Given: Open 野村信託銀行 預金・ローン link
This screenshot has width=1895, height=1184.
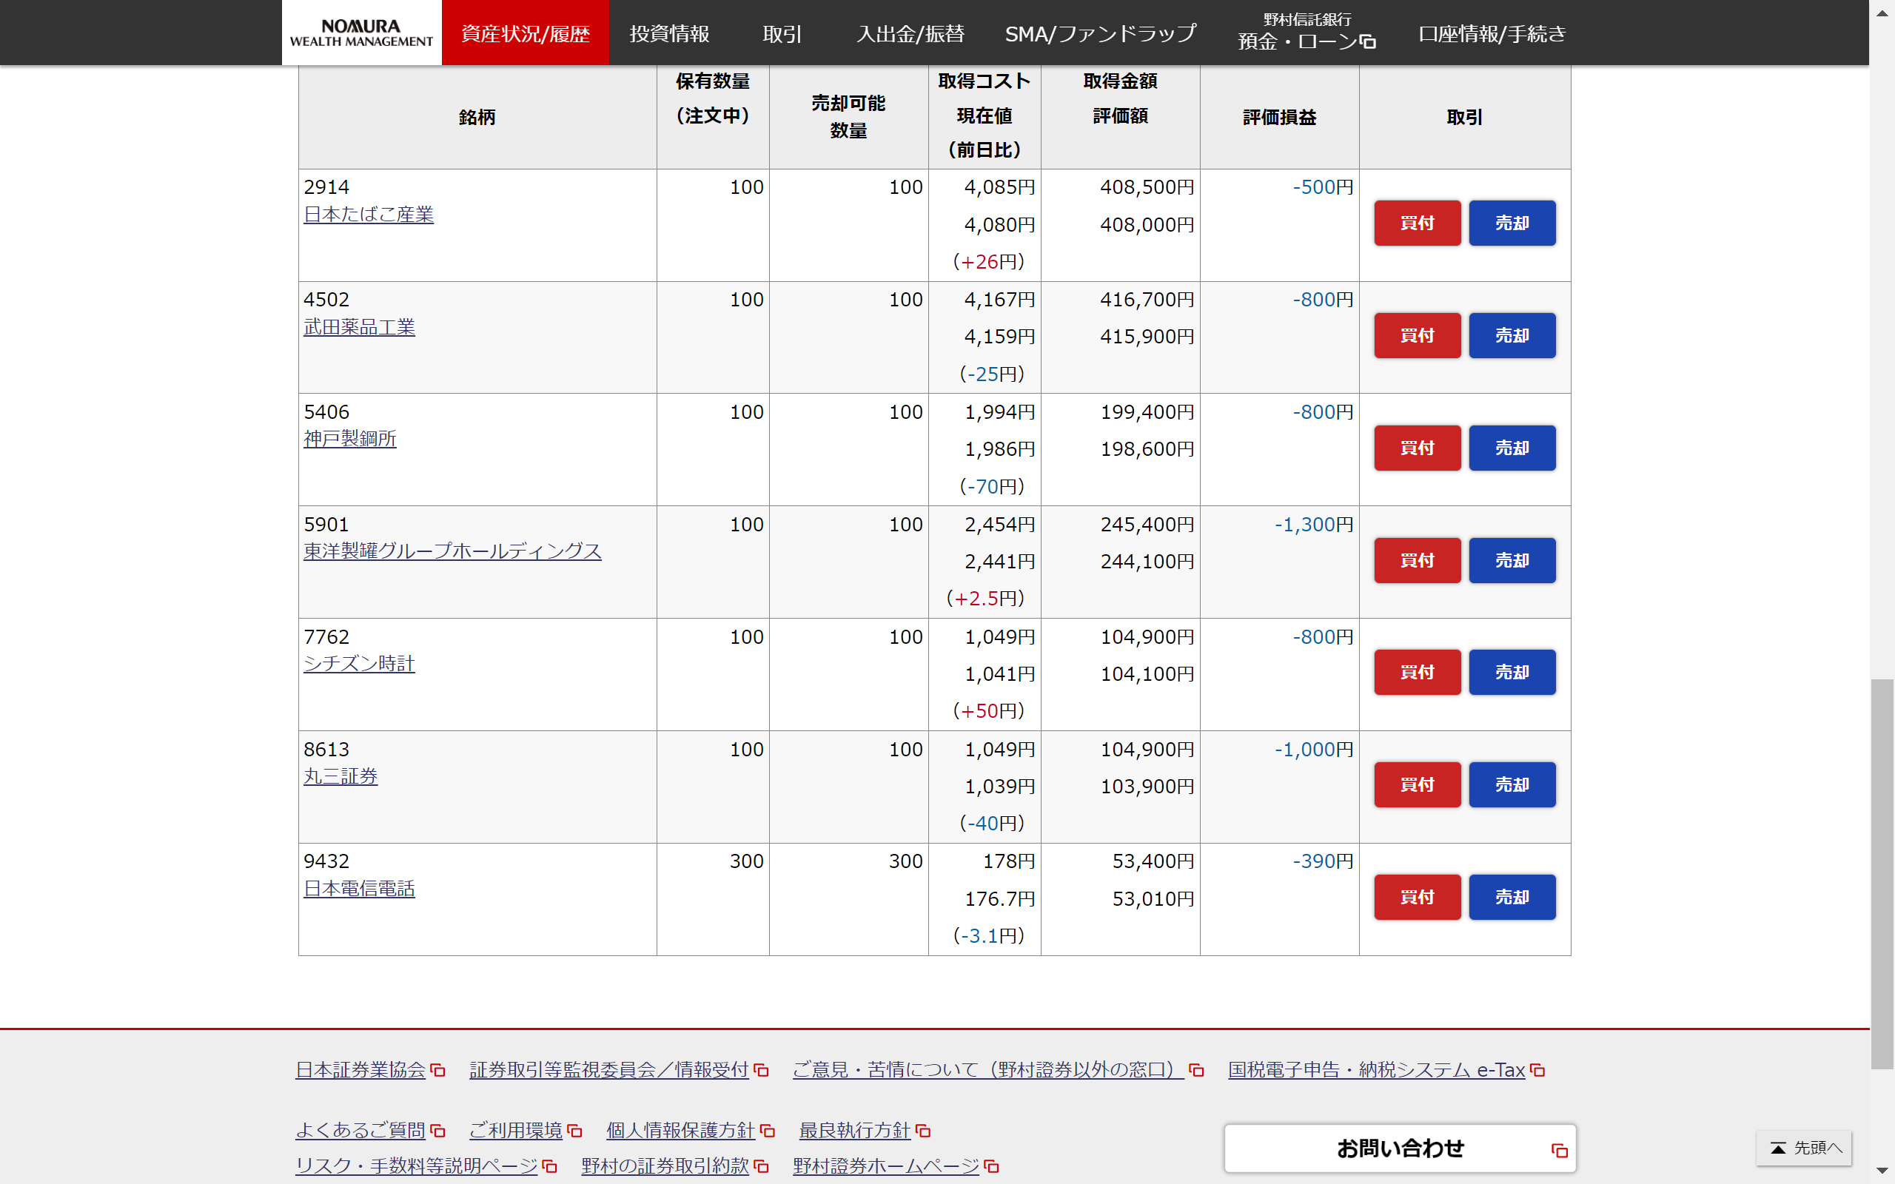Looking at the screenshot, I should tap(1307, 32).
